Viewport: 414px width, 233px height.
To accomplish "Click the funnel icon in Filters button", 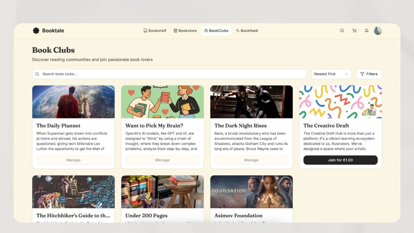I will [x=362, y=74].
